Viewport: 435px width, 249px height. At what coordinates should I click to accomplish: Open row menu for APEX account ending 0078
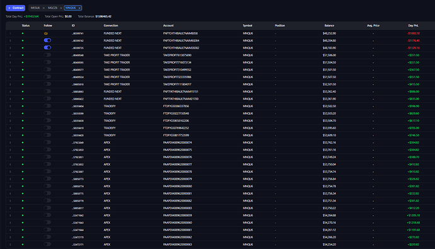coord(10,171)
